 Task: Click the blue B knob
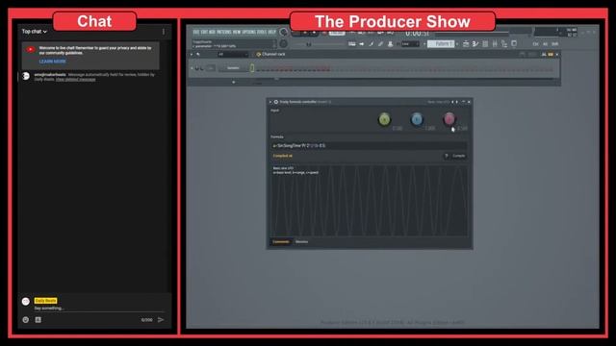click(x=417, y=119)
